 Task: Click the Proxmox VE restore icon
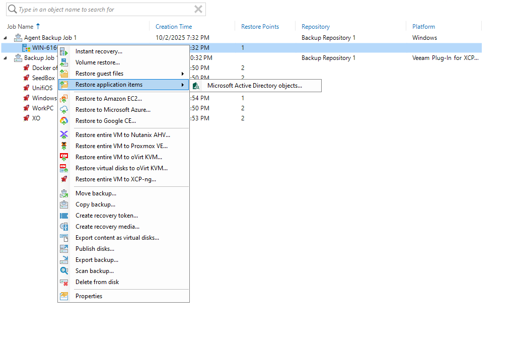[64, 146]
